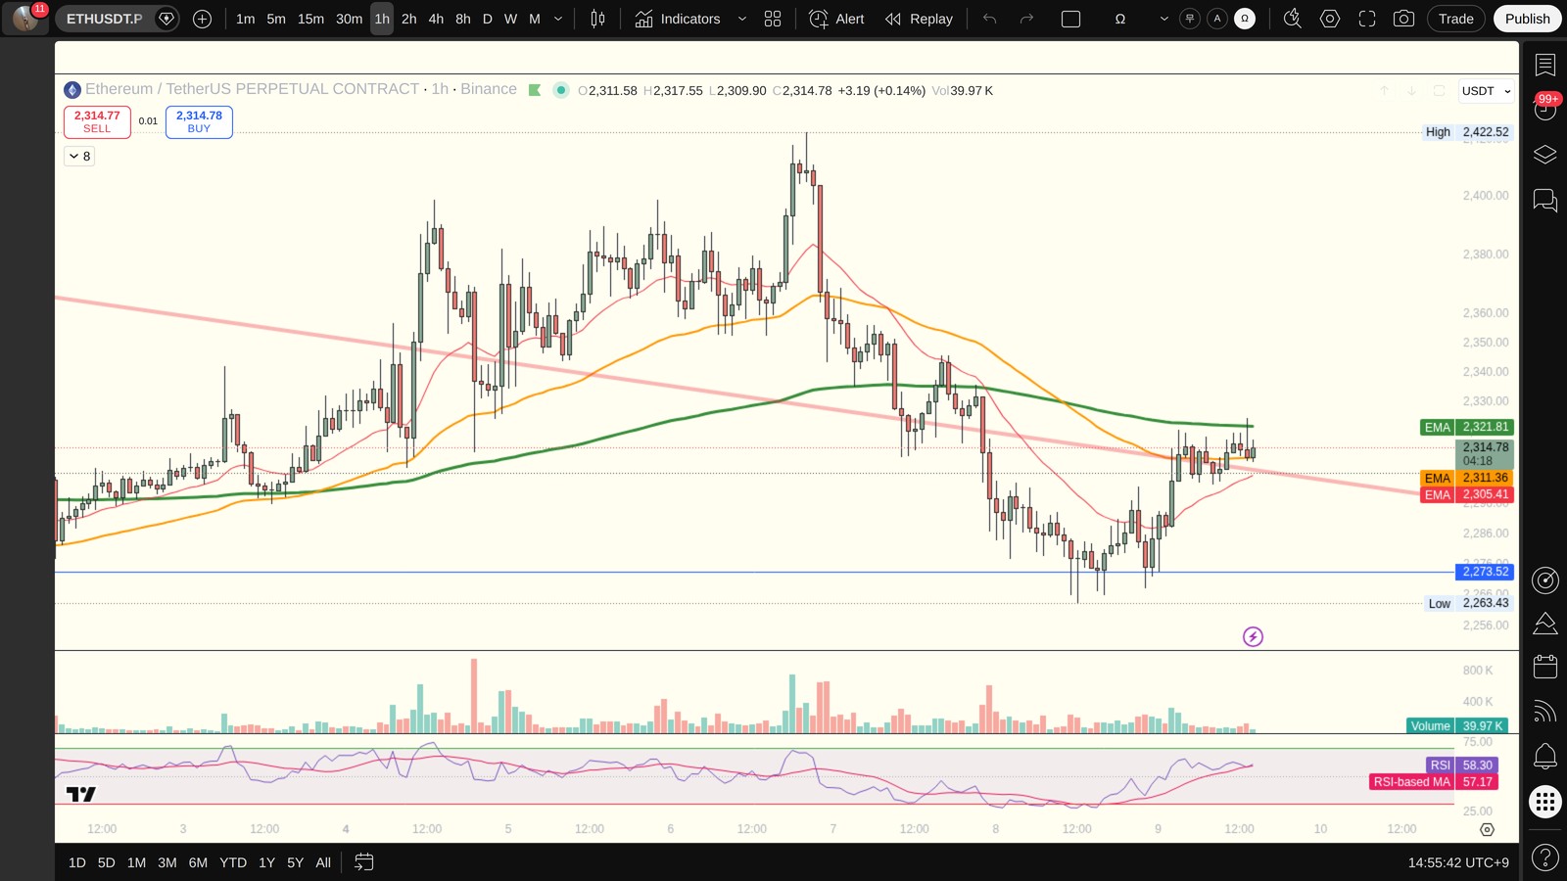This screenshot has width=1567, height=881.
Task: Open the news feed broadcast icon
Action: pyautogui.click(x=1545, y=712)
